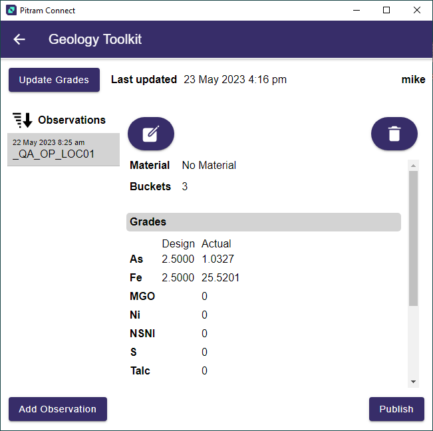Click the S actual value 0
433x431 pixels.
pos(204,352)
